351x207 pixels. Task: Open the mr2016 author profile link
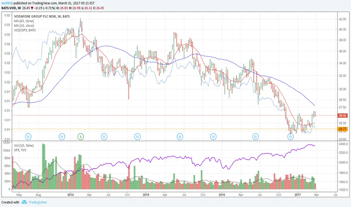[x=7, y=3]
